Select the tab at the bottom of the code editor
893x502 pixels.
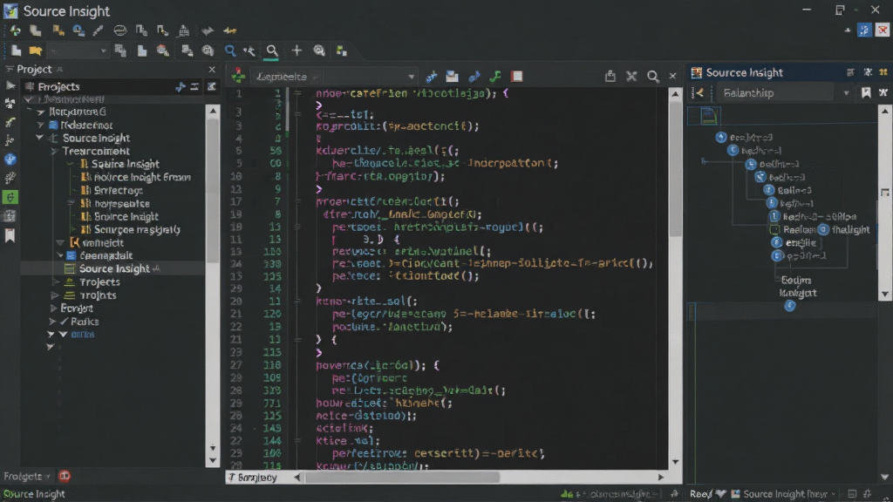[x=254, y=478]
